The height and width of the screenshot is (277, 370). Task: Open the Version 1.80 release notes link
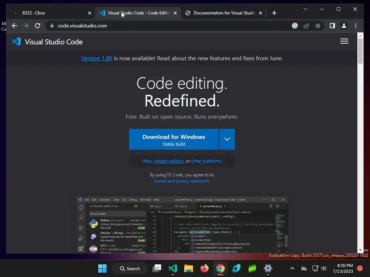coord(96,58)
